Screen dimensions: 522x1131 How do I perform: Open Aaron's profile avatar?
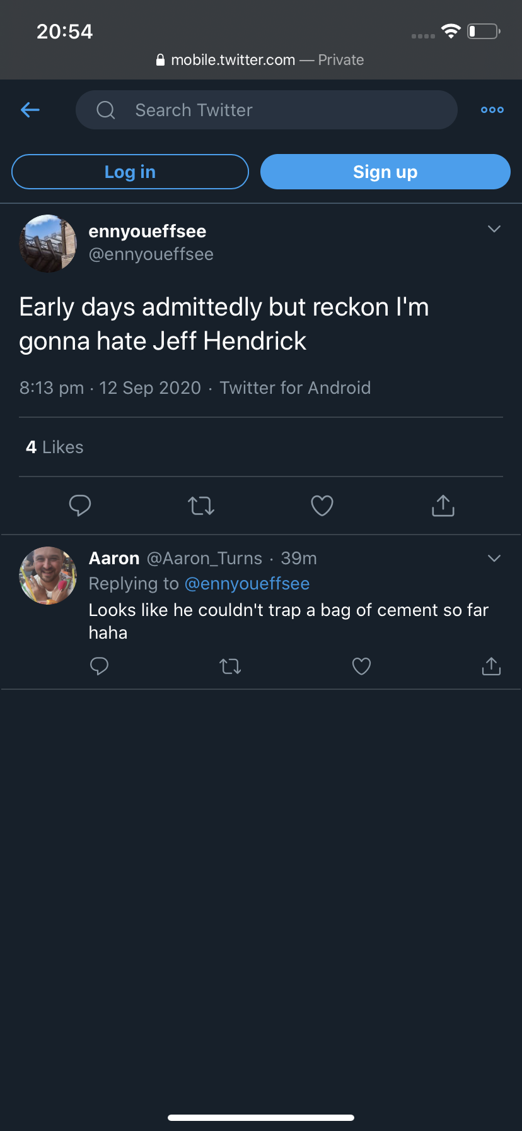pos(48,576)
